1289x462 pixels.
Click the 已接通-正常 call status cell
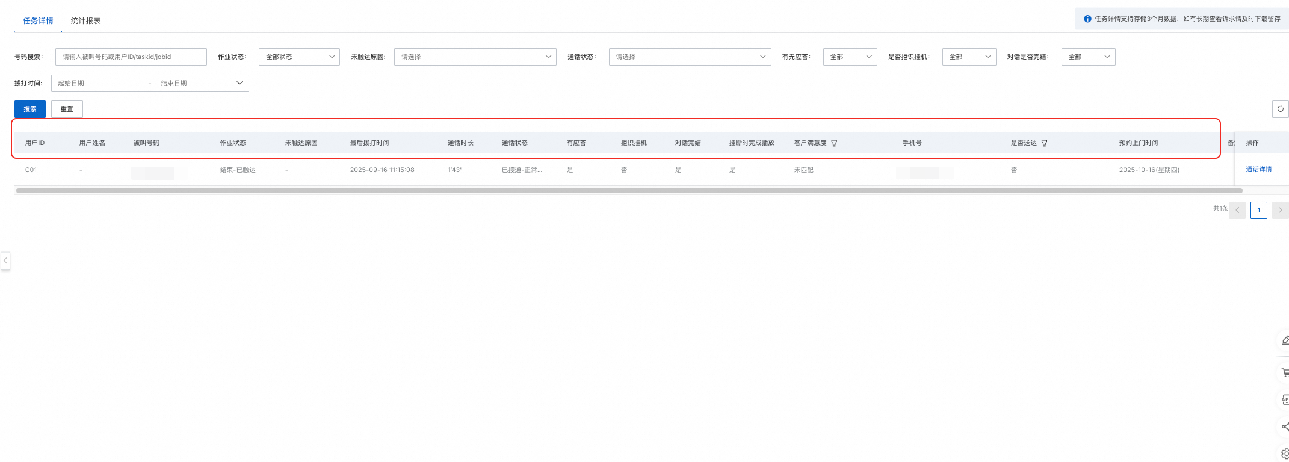[x=522, y=170]
